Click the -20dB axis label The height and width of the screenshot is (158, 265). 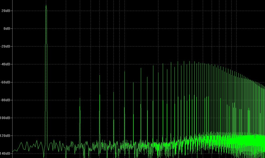coord(5,46)
